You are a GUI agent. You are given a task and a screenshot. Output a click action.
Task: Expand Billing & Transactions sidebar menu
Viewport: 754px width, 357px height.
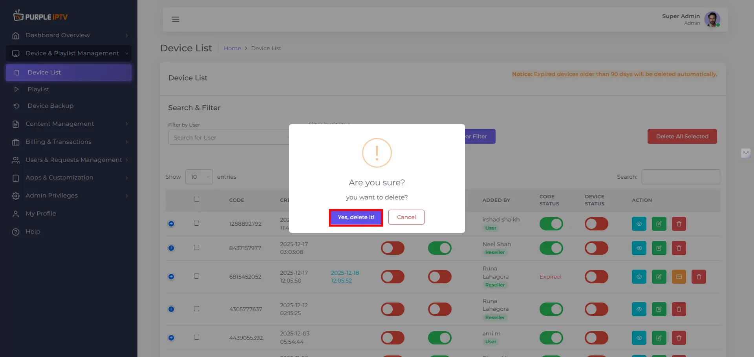coord(69,142)
